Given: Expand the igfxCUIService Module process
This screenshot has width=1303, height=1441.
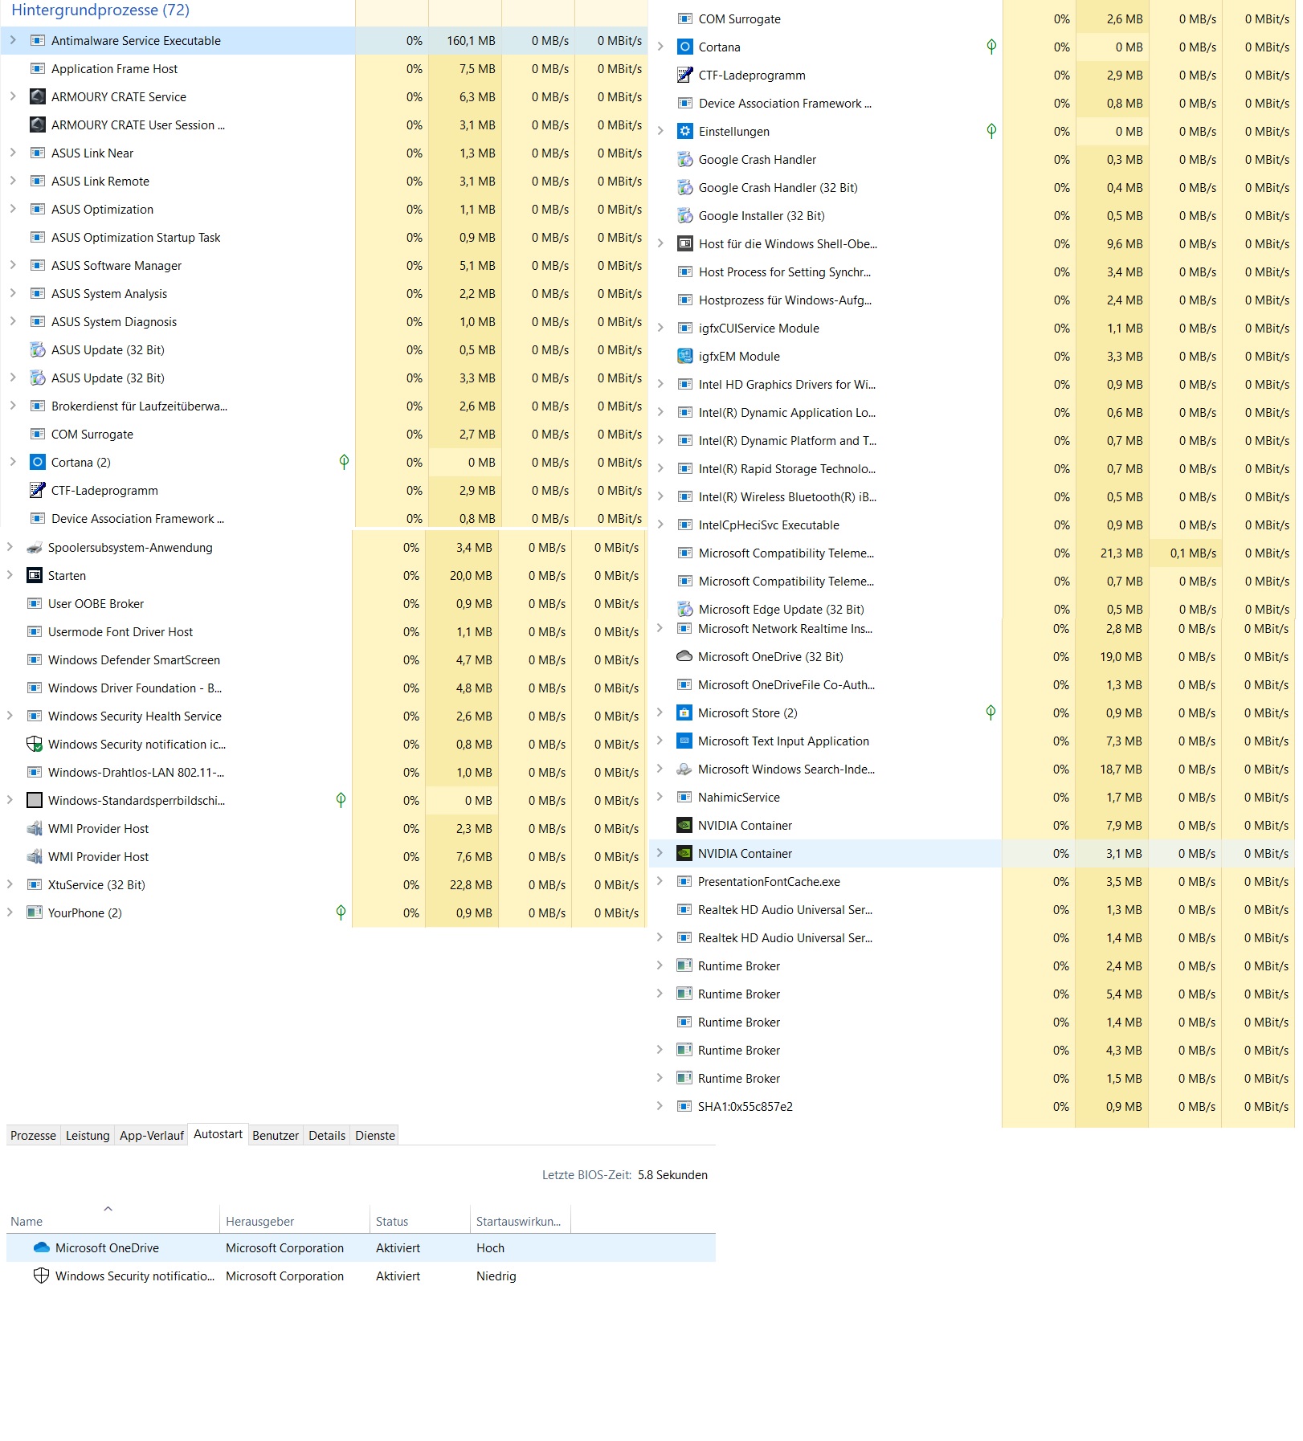Looking at the screenshot, I should pyautogui.click(x=660, y=328).
